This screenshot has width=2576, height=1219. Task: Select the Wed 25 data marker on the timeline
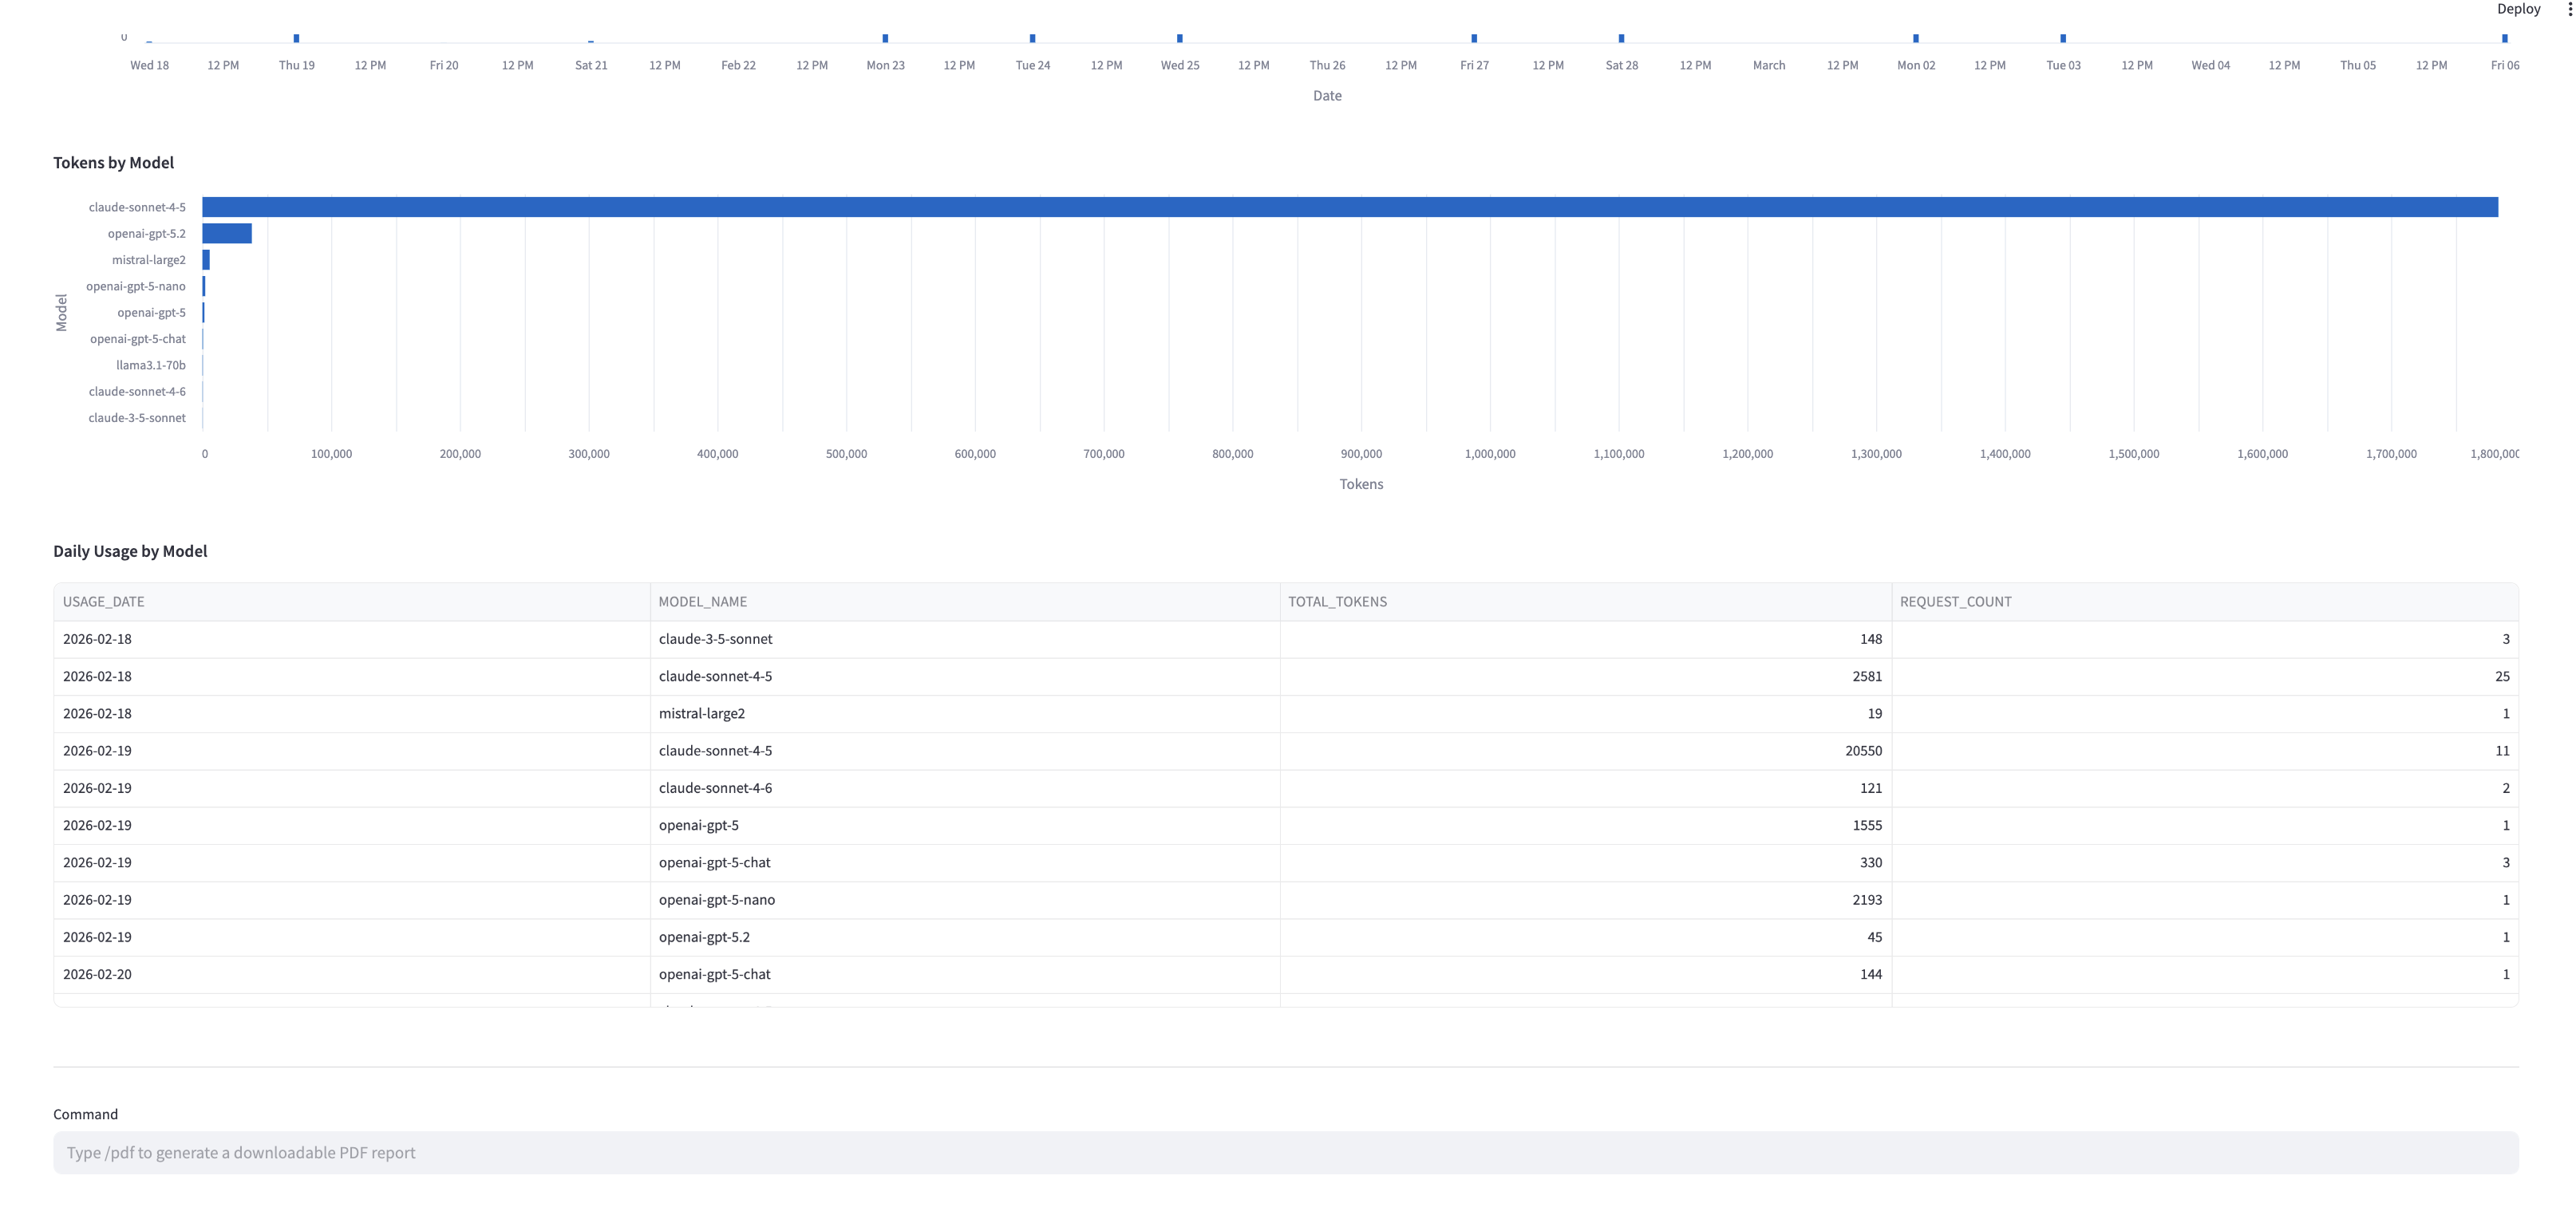point(1180,38)
